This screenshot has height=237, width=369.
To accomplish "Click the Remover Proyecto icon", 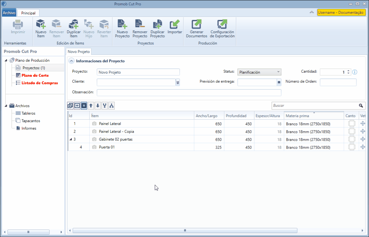I will tap(140, 28).
